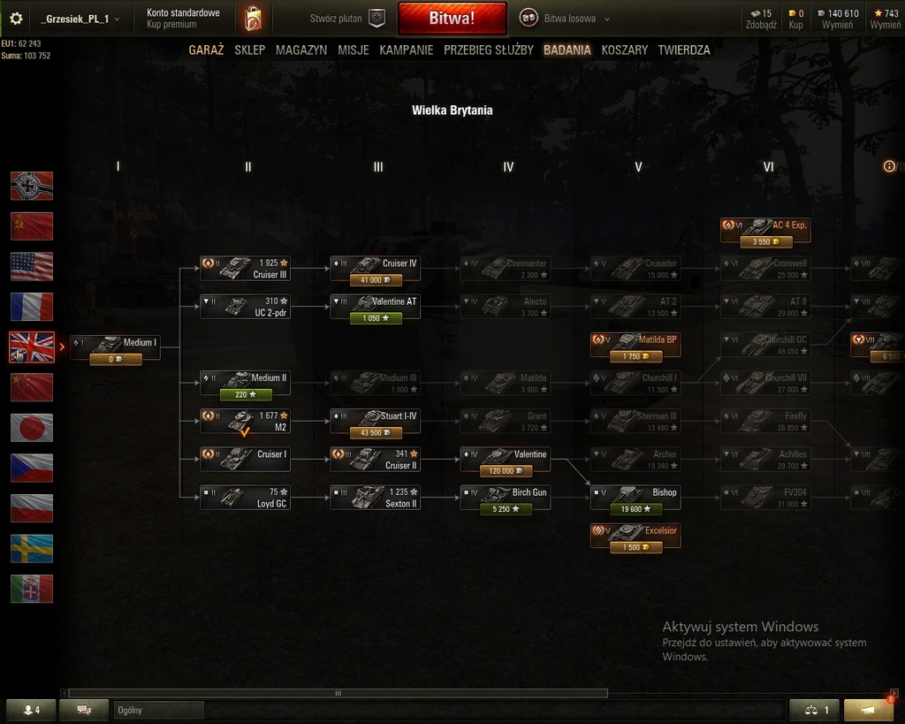Open the chat channels speech-bubble icon
This screenshot has width=905, height=724.
tap(84, 710)
